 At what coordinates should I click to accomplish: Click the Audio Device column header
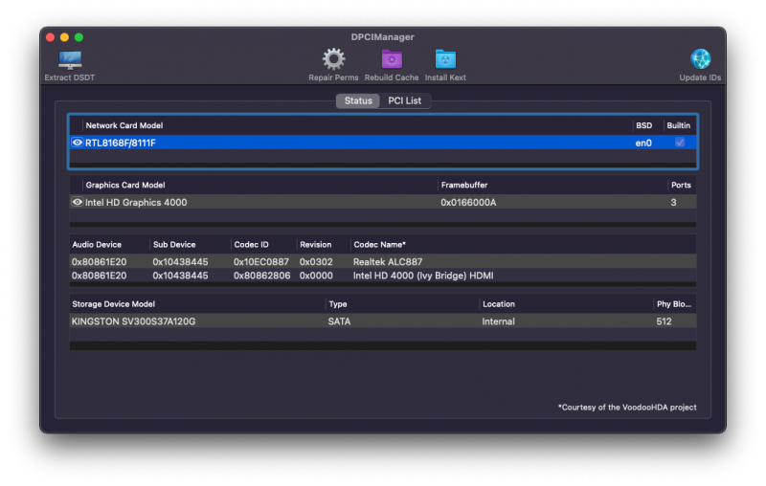(97, 245)
